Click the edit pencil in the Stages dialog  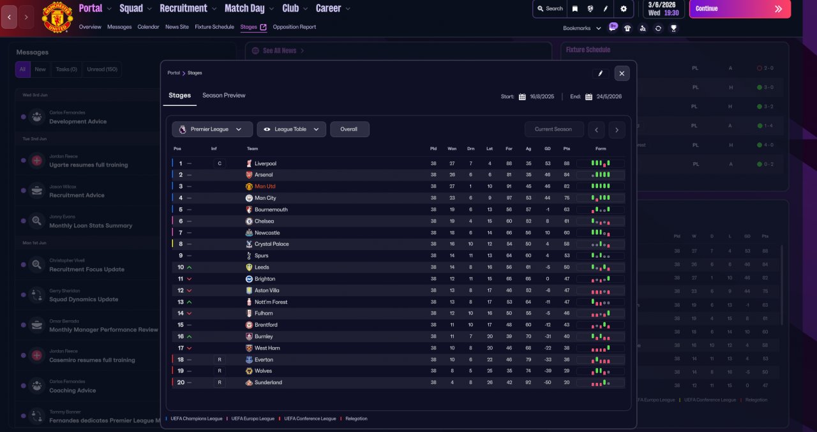point(600,73)
